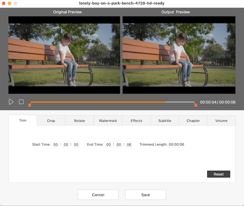Click the End Time minutes field
The width and height of the screenshot is (244, 206).
pos(119,144)
